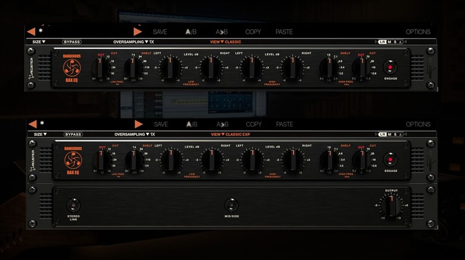Click SAVE in upper Classic plugin header

click(160, 32)
